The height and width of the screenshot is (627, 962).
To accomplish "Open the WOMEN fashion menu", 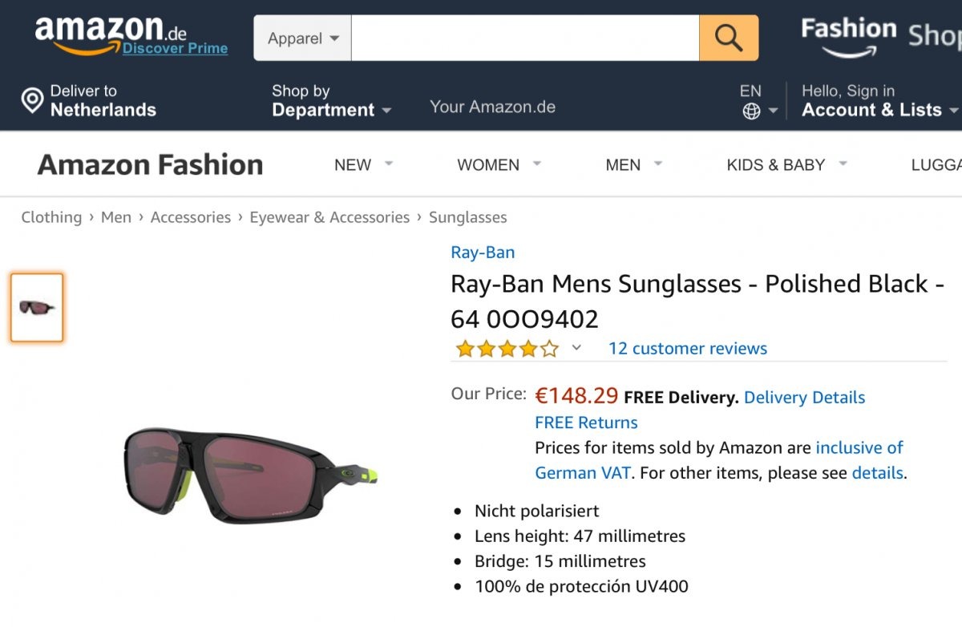I will (499, 165).
